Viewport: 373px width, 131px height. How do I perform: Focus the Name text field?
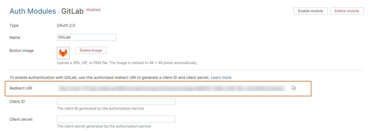click(x=86, y=37)
